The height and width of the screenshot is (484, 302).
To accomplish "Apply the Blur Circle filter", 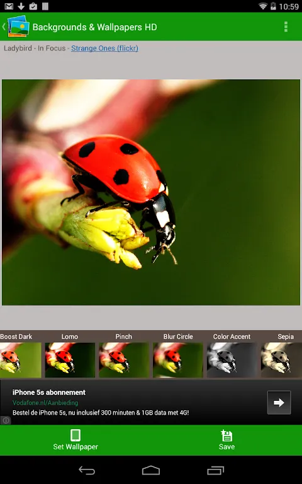I will pos(178,360).
